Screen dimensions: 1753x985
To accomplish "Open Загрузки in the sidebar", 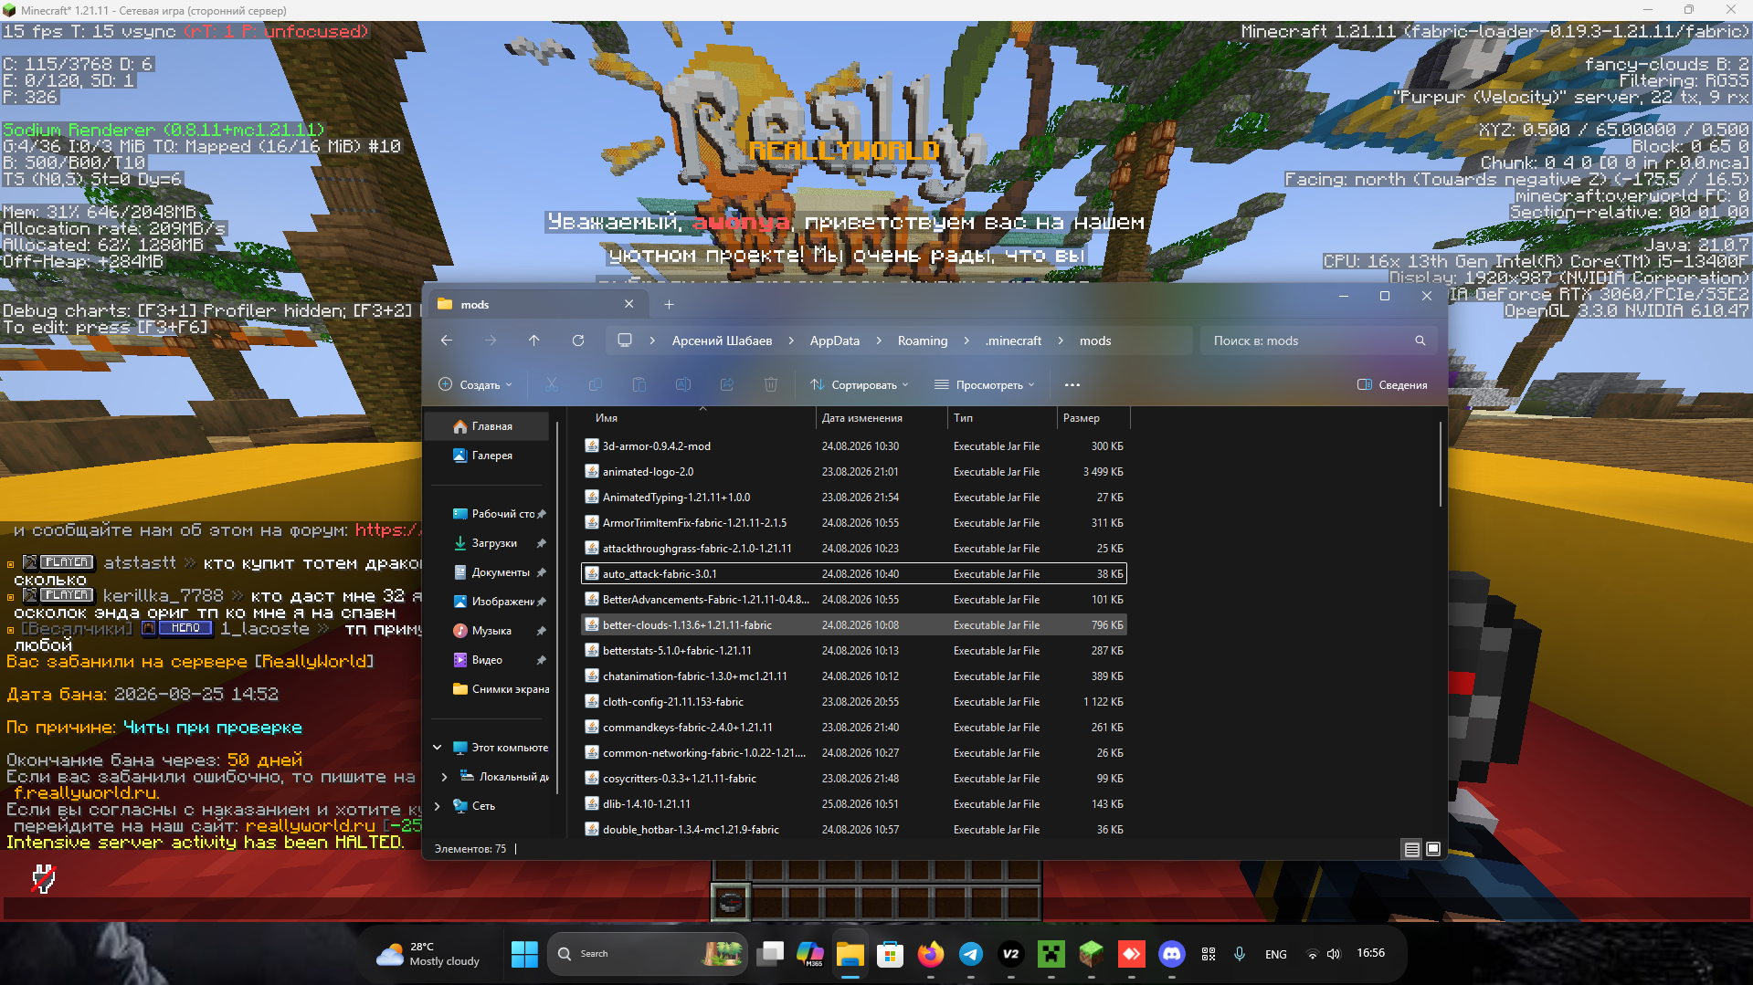I will [489, 543].
